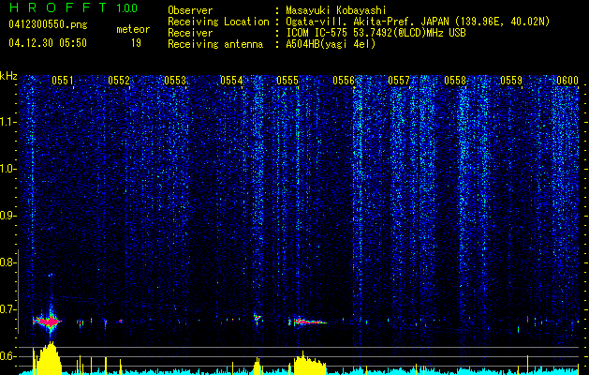
Task: Click the long meteor echo trail after 0555
Action: point(308,322)
